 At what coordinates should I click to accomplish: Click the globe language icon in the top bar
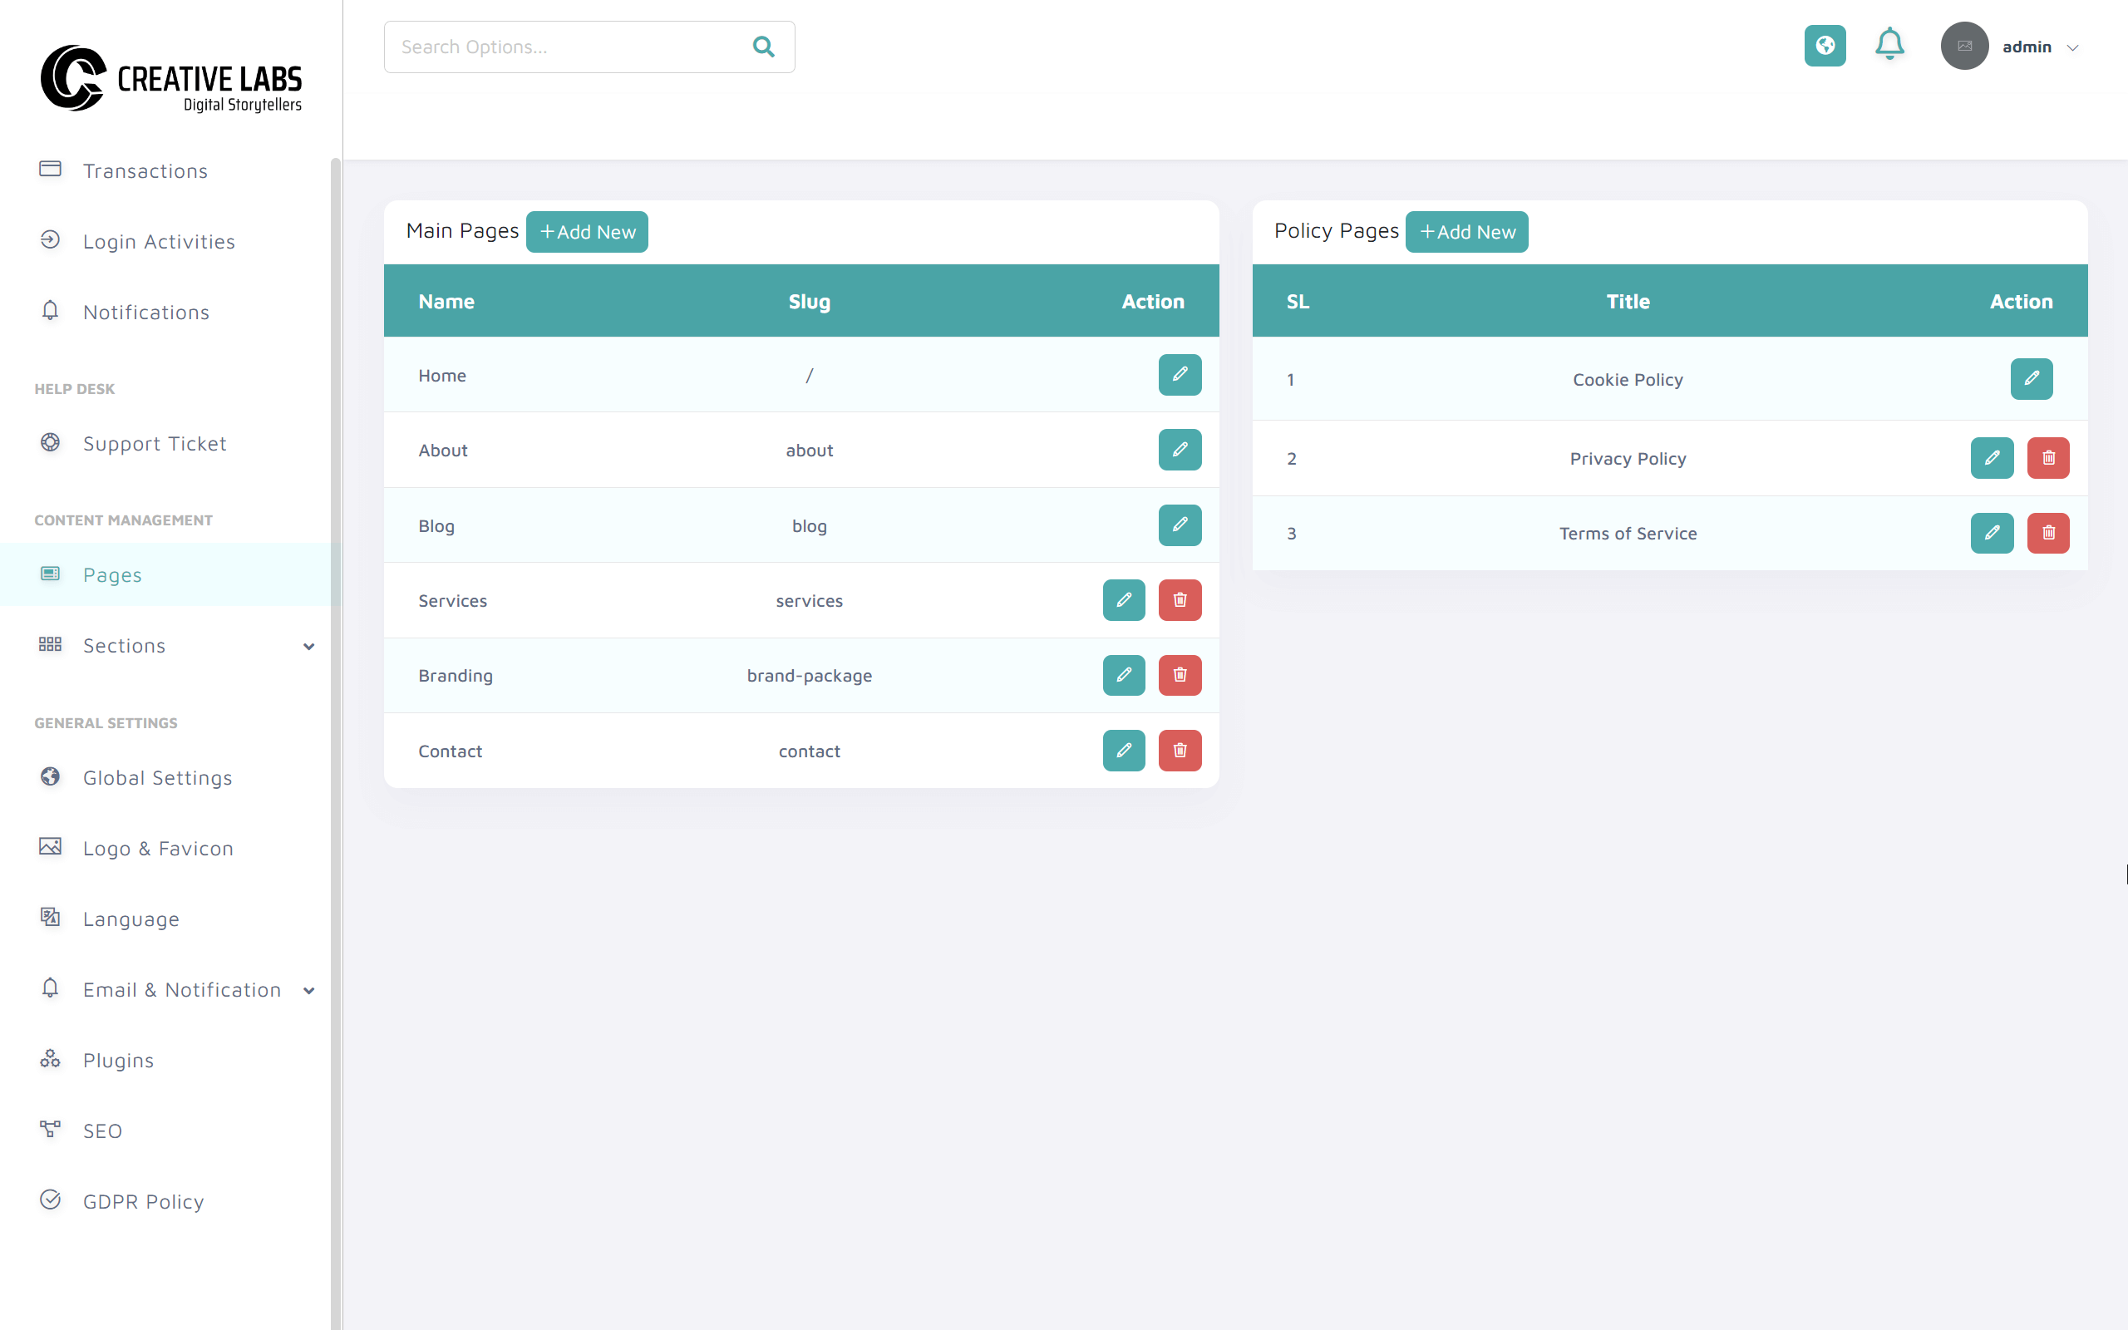point(1825,46)
